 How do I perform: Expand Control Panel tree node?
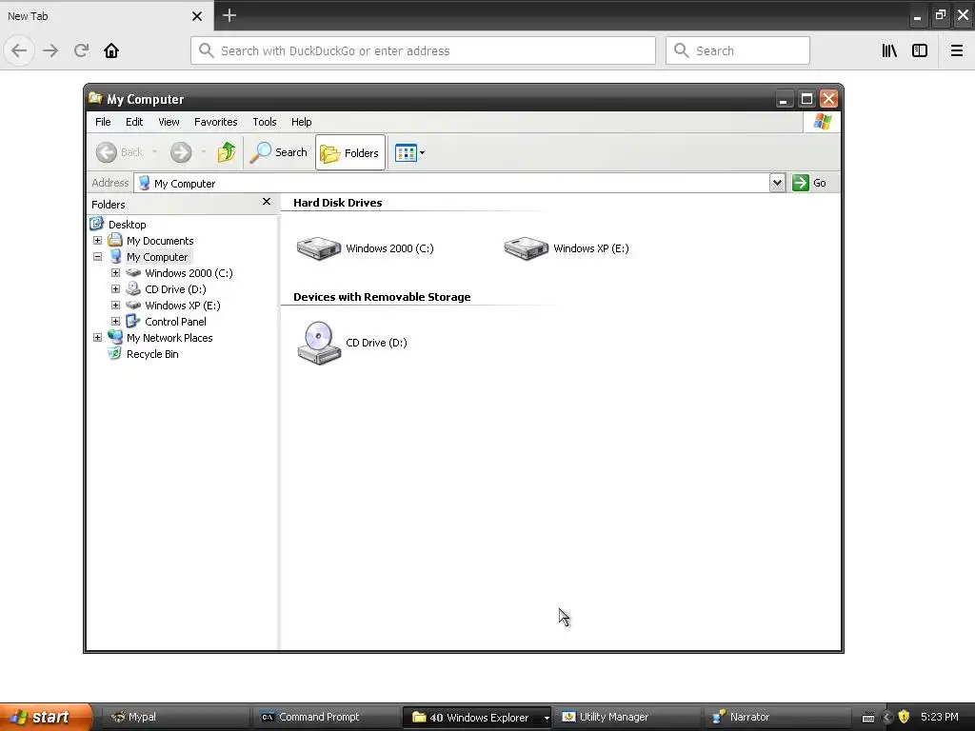tap(115, 322)
